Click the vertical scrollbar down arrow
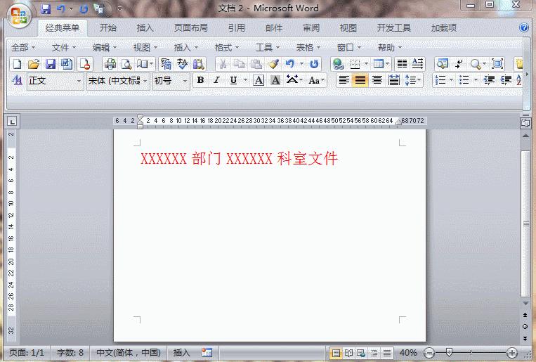Screen dimensions: 536x362 pyautogui.click(x=525, y=303)
